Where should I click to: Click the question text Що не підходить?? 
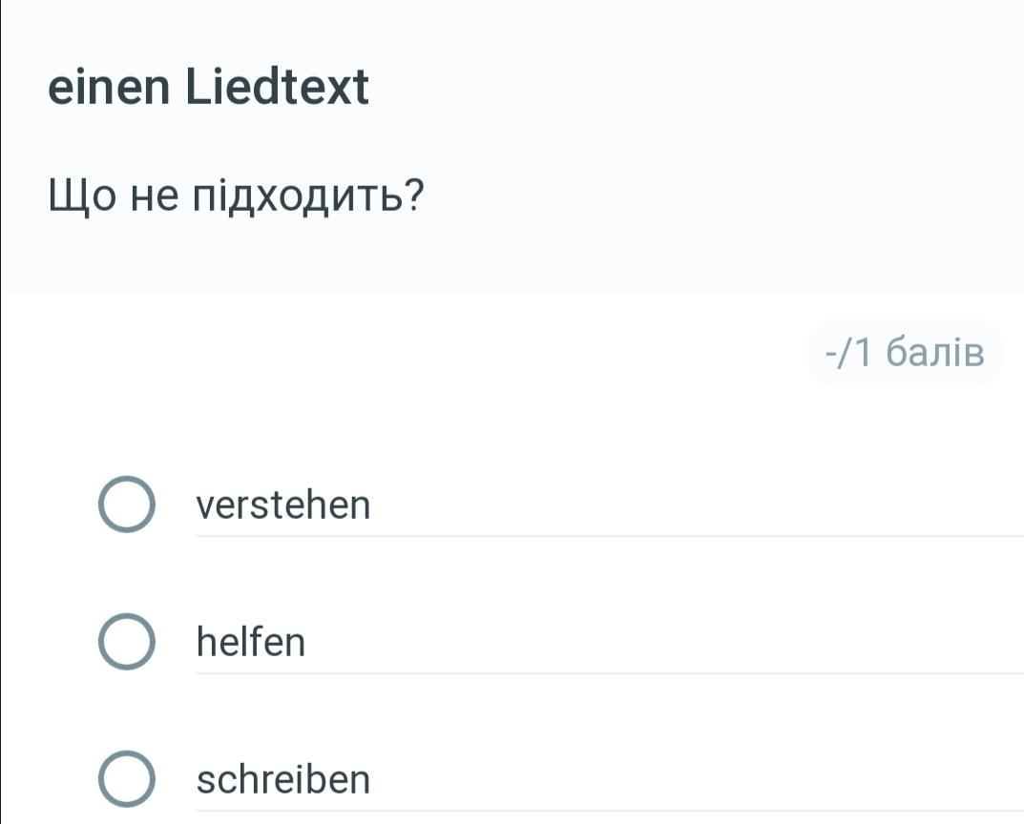[237, 197]
